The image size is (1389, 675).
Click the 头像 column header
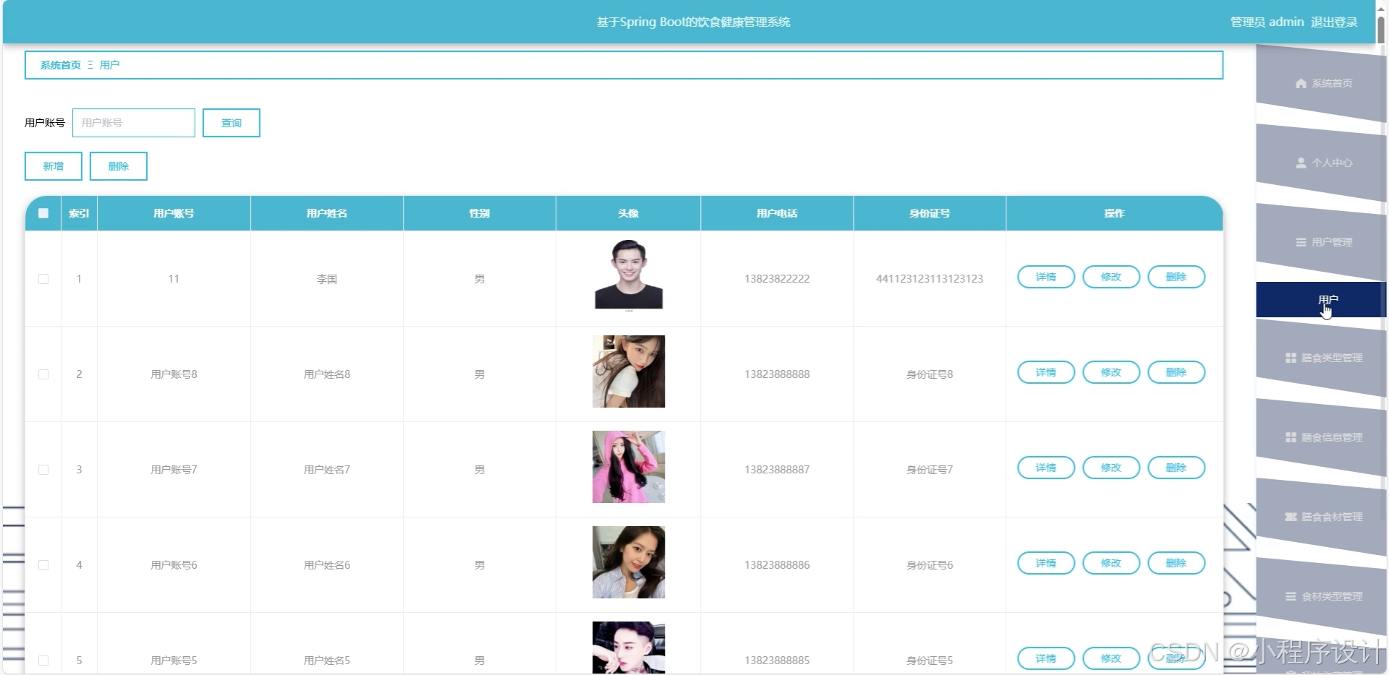point(629,213)
